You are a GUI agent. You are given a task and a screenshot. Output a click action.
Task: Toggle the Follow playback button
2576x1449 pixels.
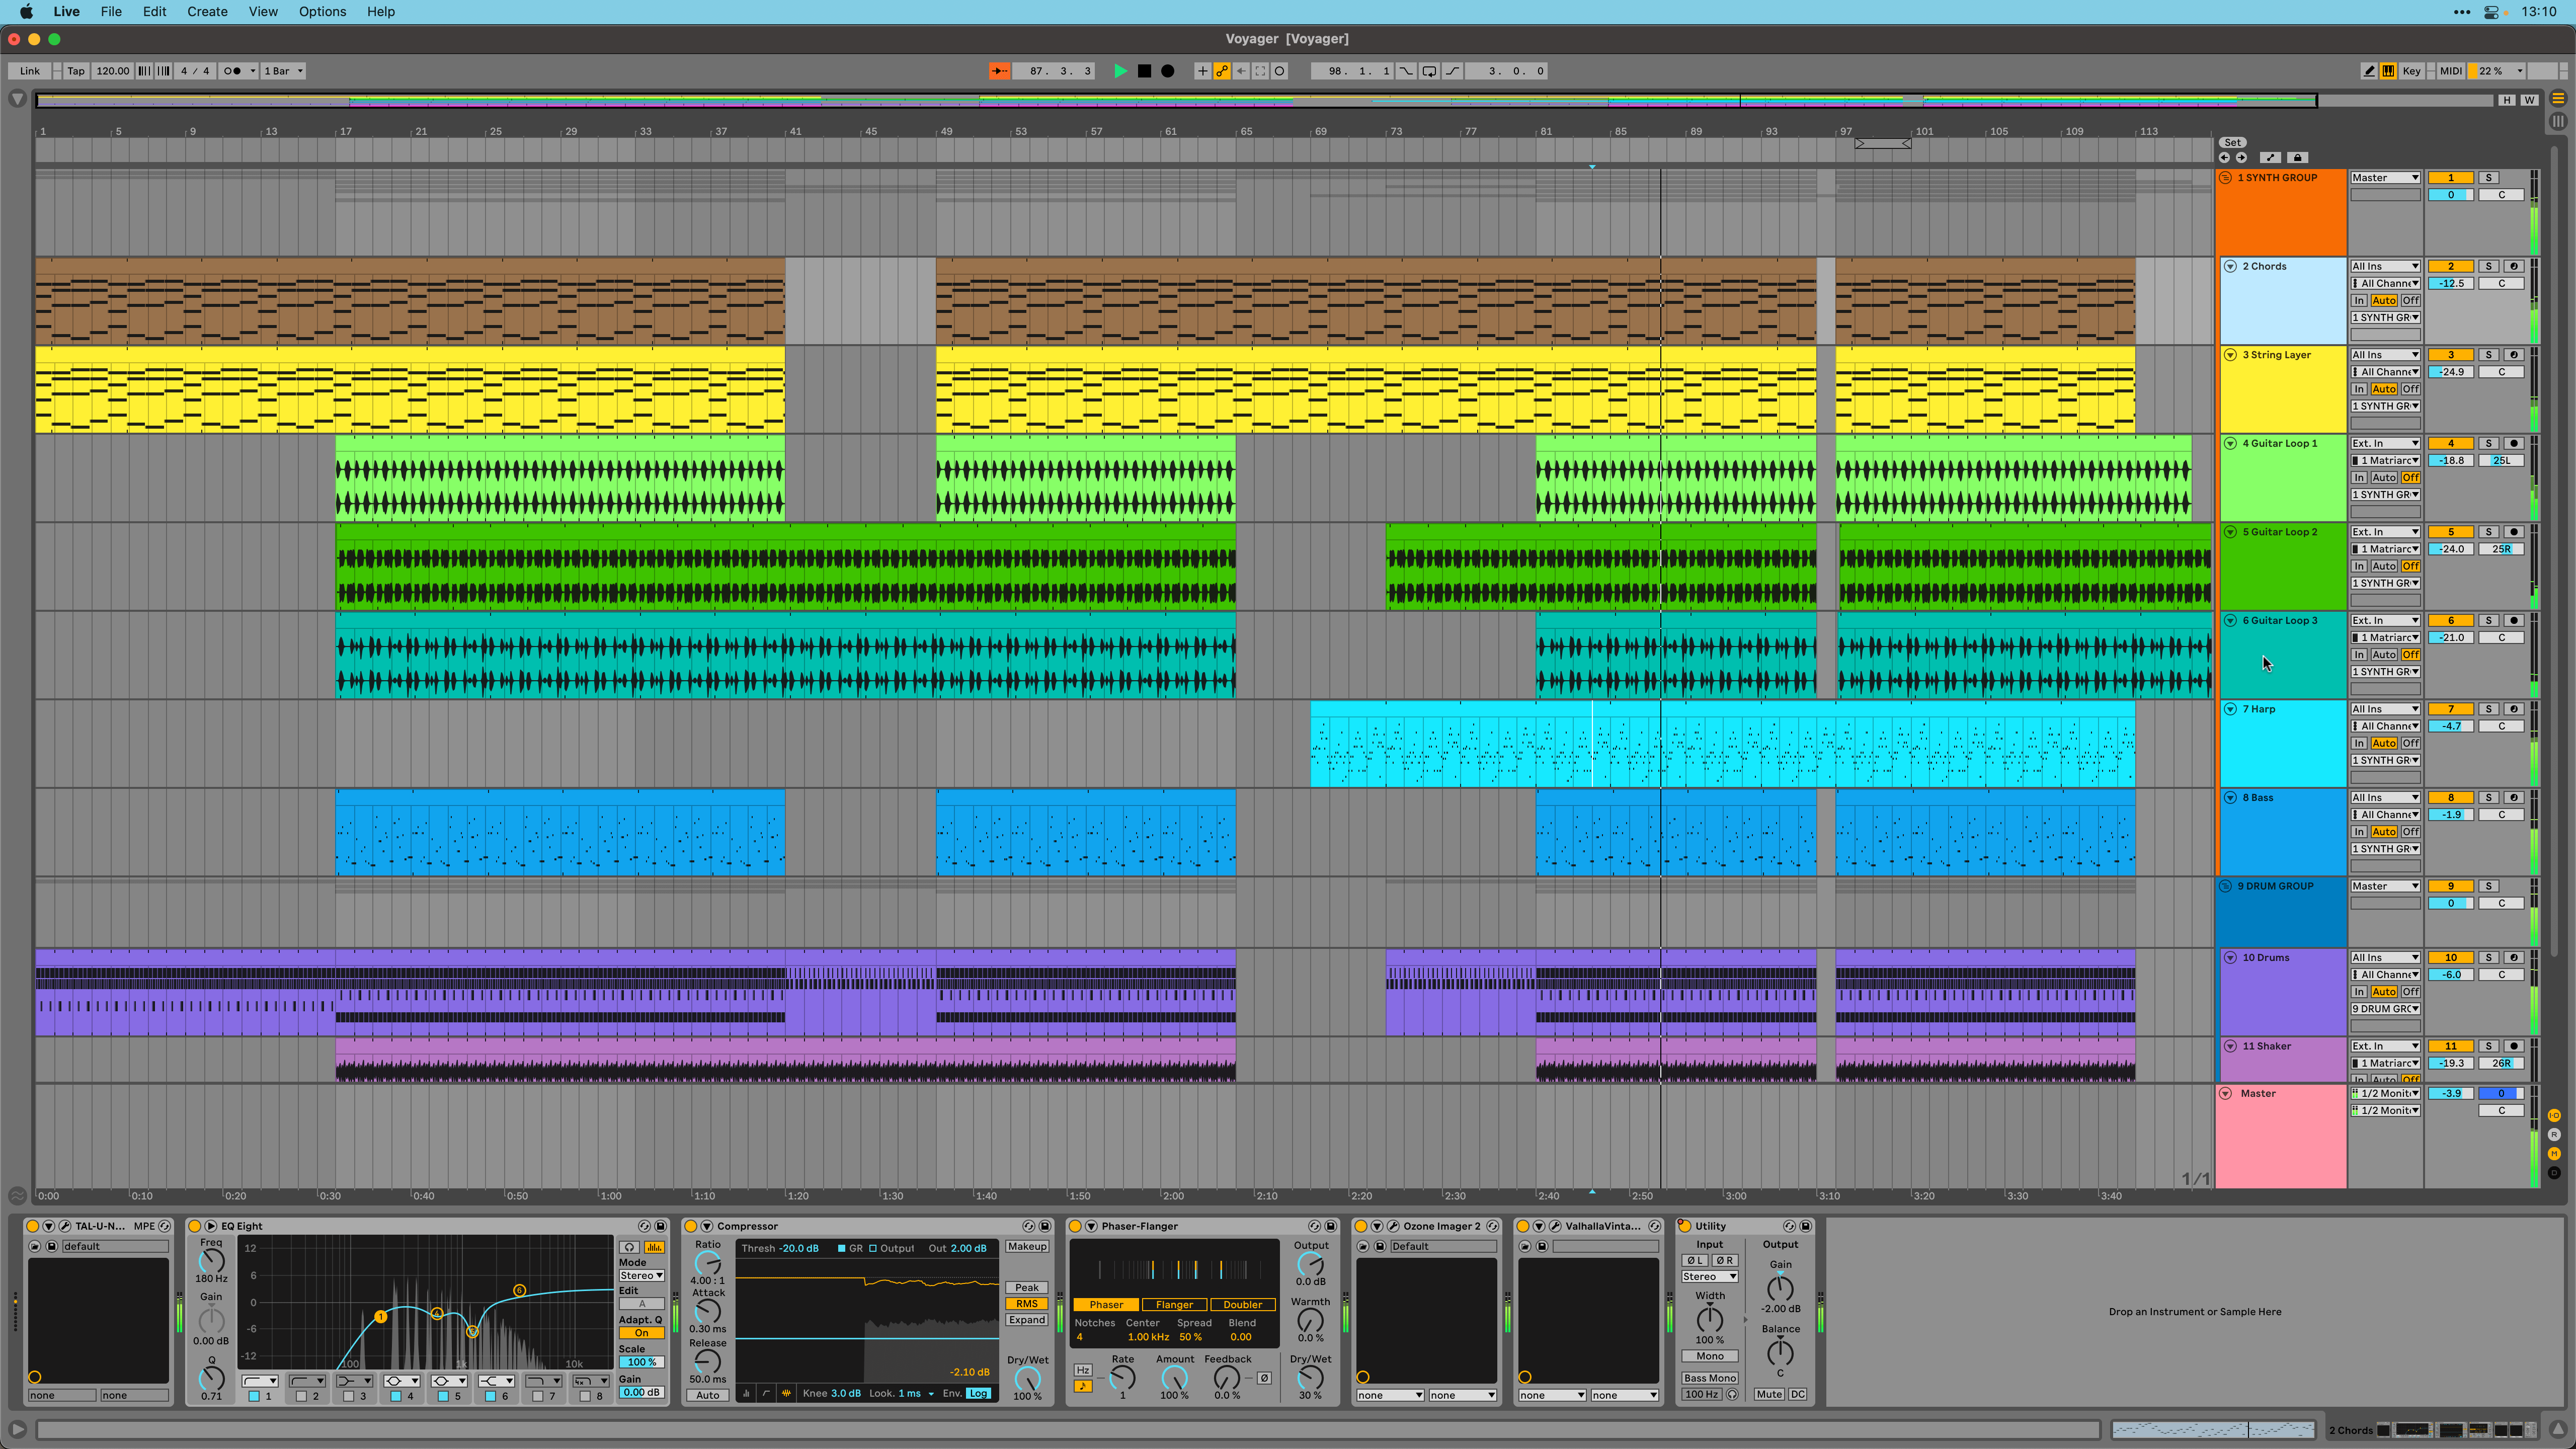pyautogui.click(x=999, y=71)
